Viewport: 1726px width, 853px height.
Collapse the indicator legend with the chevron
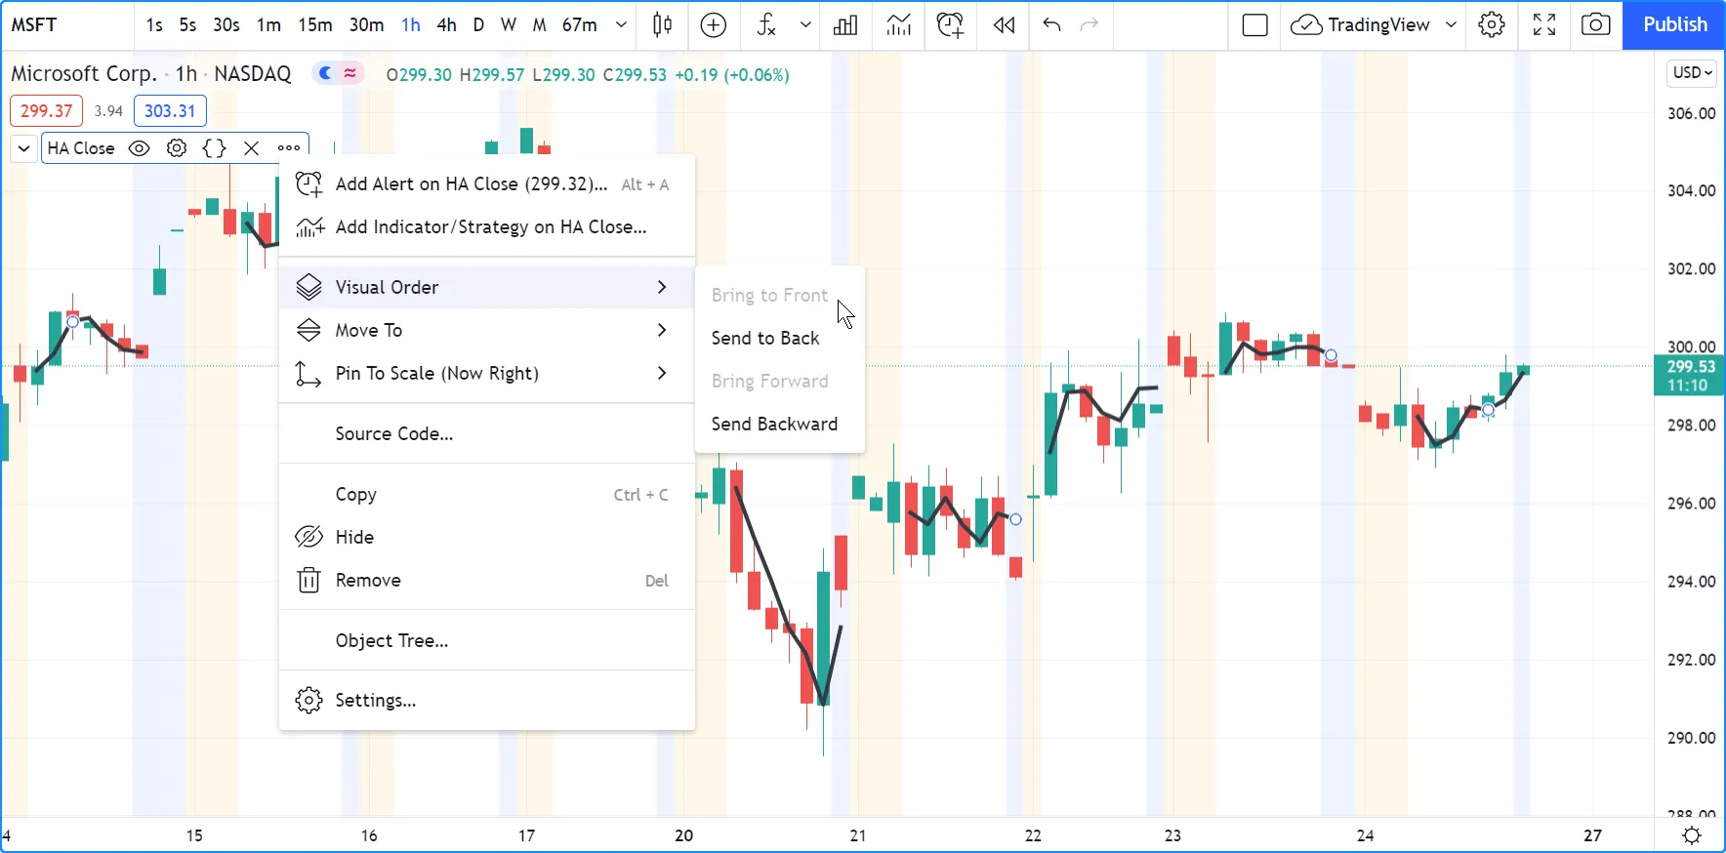tap(24, 148)
